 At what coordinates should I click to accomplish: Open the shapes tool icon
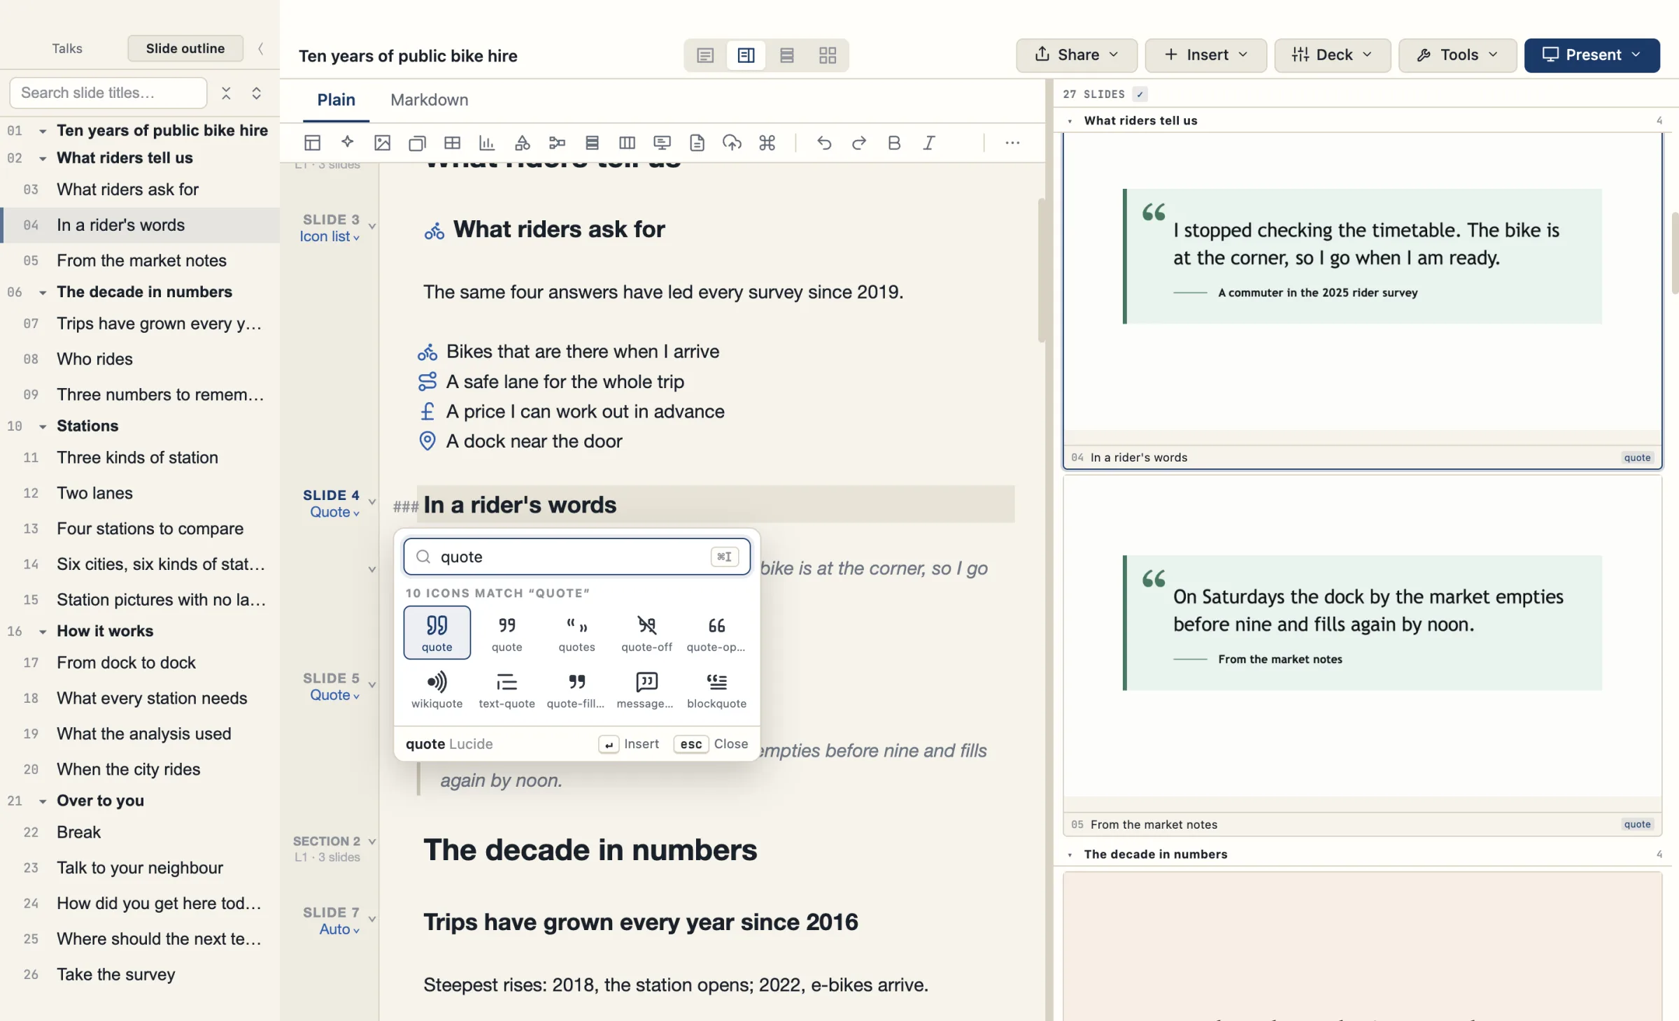pyautogui.click(x=522, y=143)
